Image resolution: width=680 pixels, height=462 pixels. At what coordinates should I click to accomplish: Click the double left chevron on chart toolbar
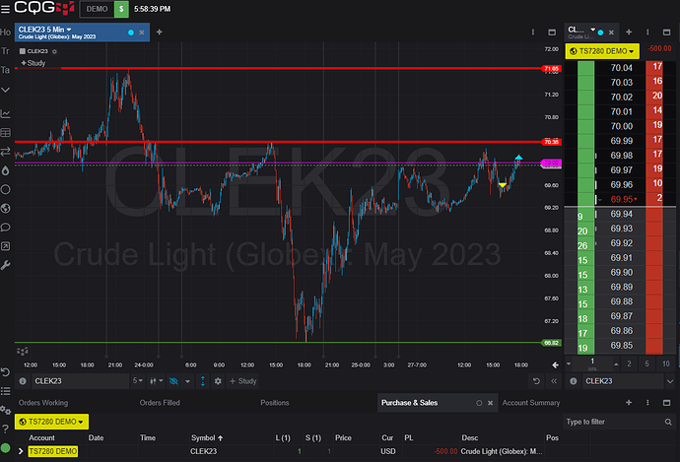[x=554, y=381]
